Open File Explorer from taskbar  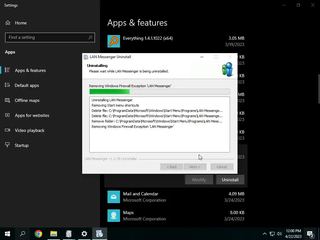coord(54,234)
